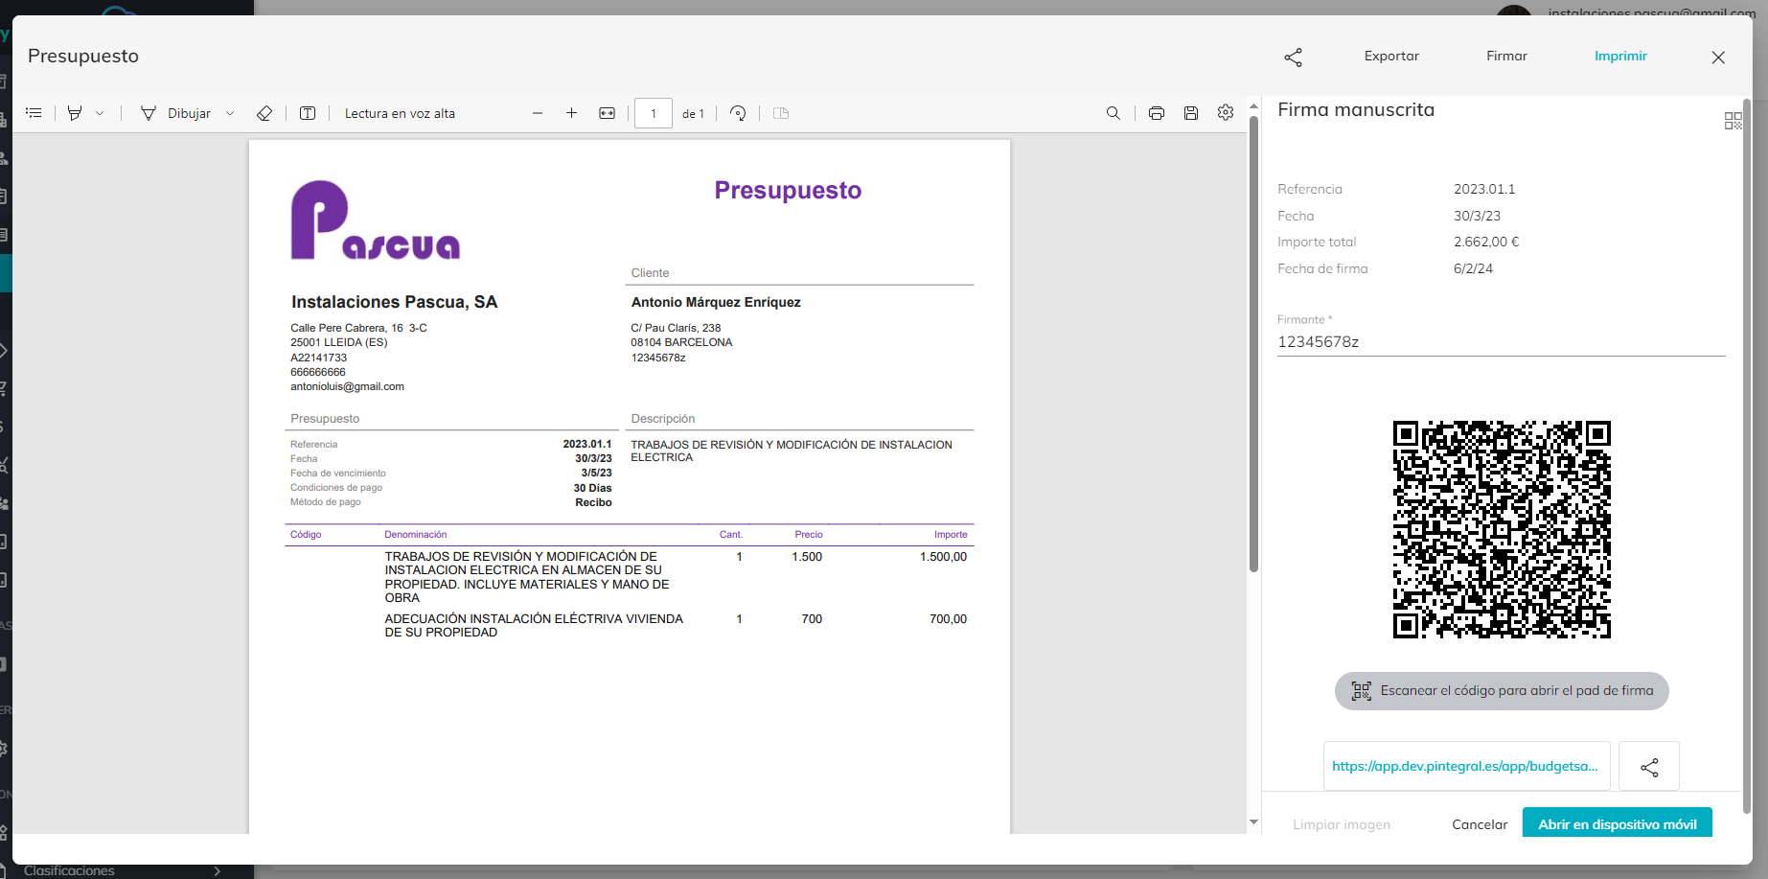Click the save diskette icon
This screenshot has width=1768, height=879.
pyautogui.click(x=1191, y=113)
